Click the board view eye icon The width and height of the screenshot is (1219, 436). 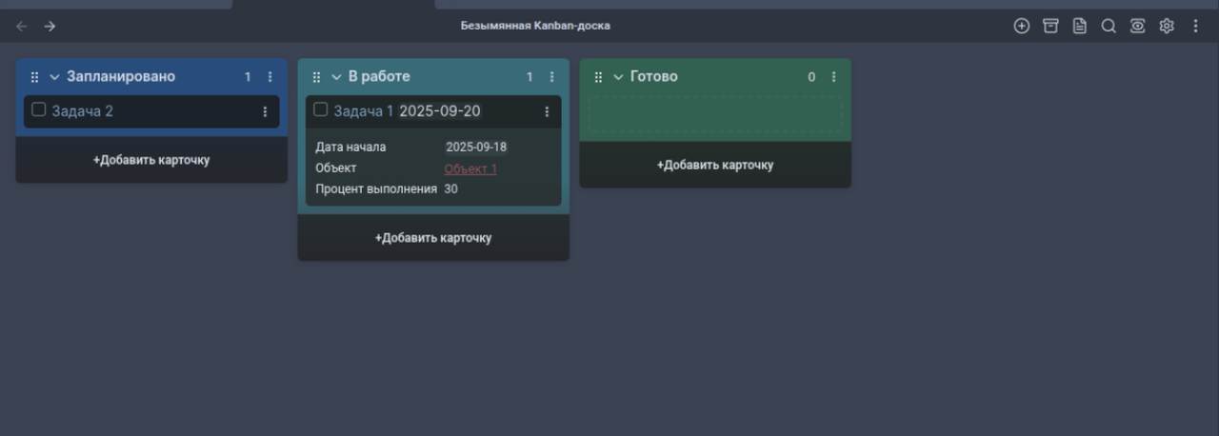coord(1137,27)
